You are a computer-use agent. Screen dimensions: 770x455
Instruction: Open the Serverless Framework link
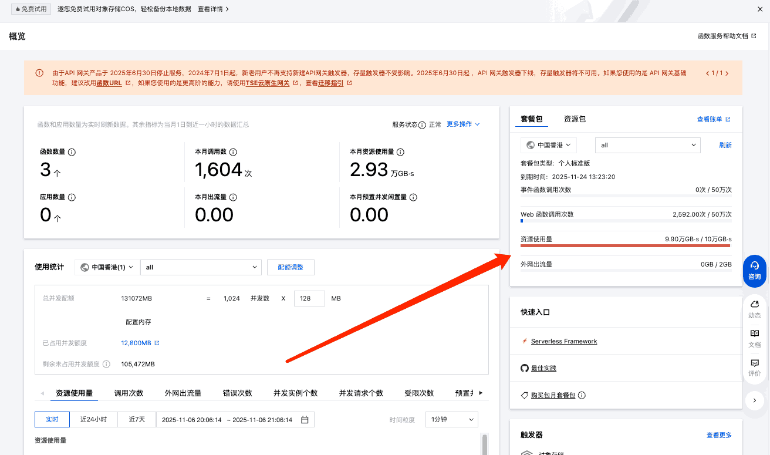tap(563, 342)
